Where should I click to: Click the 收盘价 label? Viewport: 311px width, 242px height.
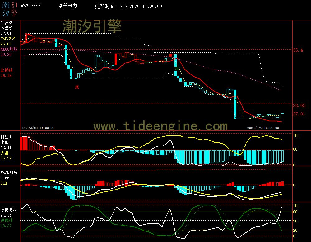pos(7,28)
